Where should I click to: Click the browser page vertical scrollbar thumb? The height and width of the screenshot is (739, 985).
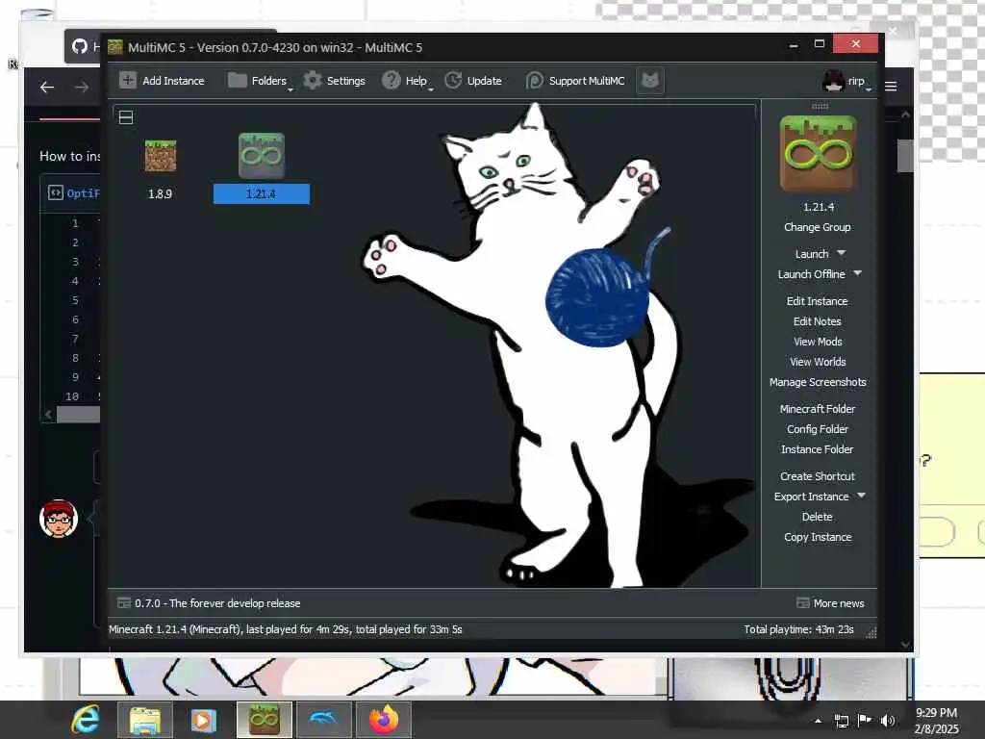[x=905, y=155]
